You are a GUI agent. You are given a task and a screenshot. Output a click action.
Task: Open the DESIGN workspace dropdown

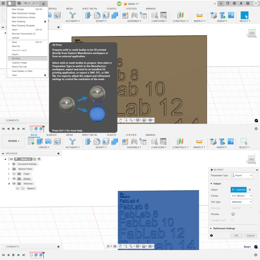click(x=13, y=141)
